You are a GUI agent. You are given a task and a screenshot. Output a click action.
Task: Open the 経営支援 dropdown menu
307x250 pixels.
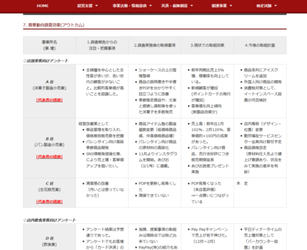click(88, 6)
